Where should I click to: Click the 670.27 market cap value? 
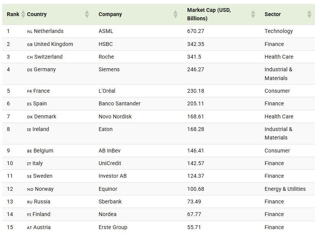196,31
